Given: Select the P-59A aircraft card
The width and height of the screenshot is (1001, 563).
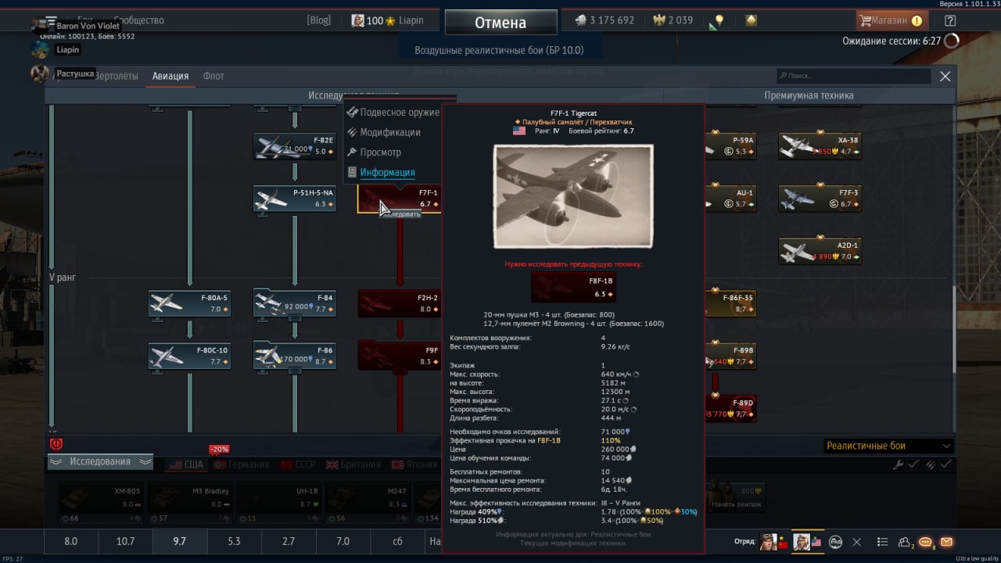Looking at the screenshot, I should tap(731, 146).
